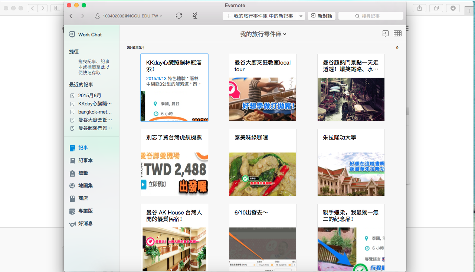Screen dimensions: 475x272
Task: Open the 親手蠟染 note card
Action: (351, 237)
